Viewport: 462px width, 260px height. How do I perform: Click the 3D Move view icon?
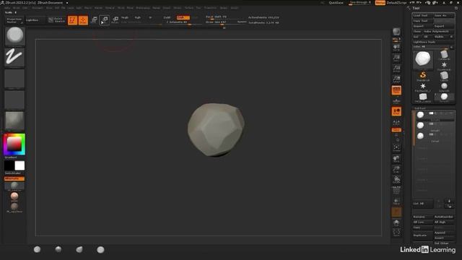(396, 159)
